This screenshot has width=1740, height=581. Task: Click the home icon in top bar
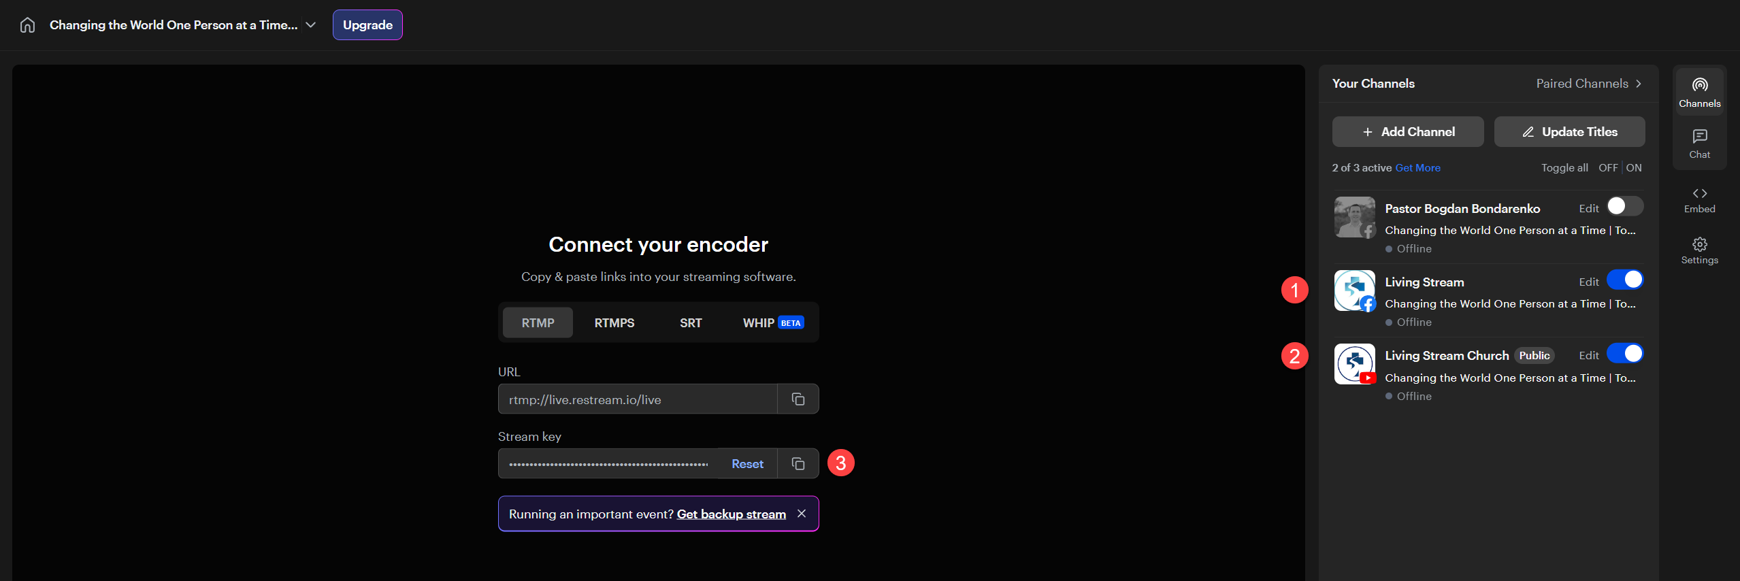click(27, 25)
